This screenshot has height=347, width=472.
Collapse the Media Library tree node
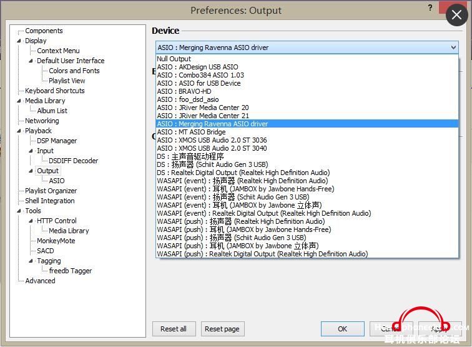(x=19, y=101)
